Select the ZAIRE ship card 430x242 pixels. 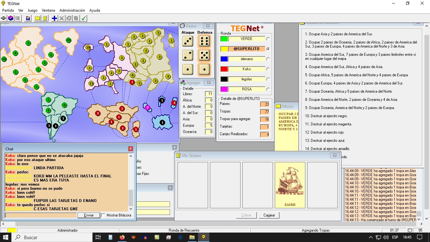coord(290,185)
